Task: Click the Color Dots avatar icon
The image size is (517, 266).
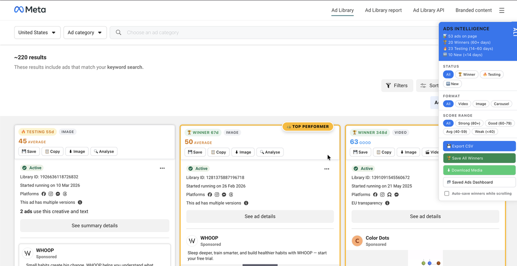Action: 357,241
